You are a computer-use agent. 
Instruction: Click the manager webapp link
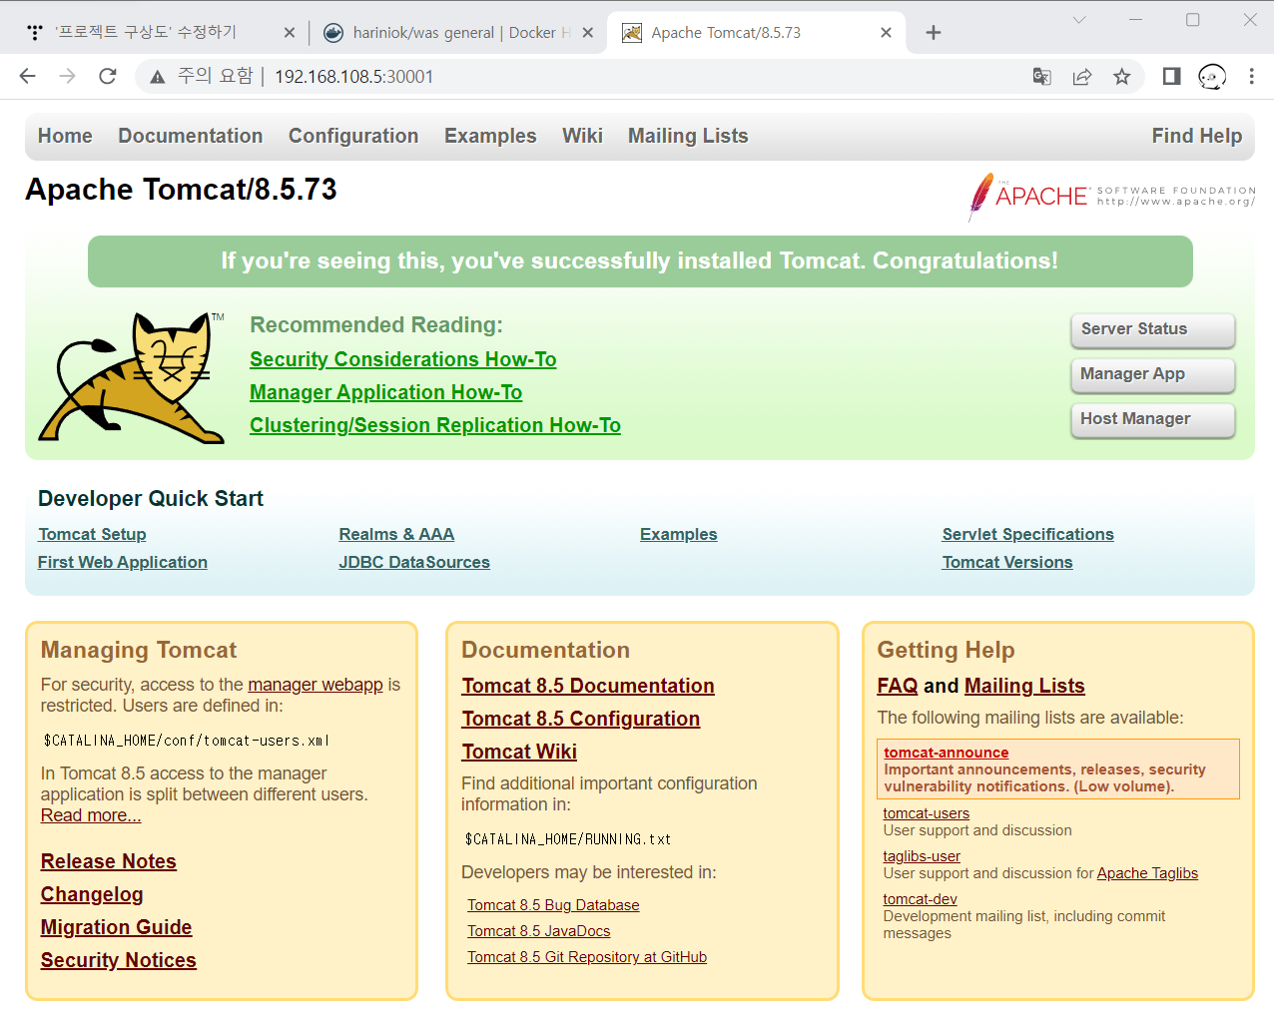(316, 685)
